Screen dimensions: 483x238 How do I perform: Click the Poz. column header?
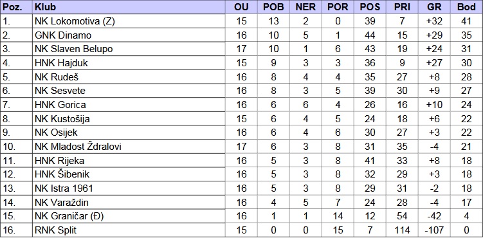point(16,7)
